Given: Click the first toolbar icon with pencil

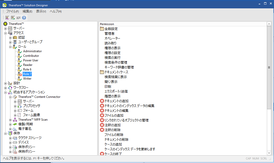Looking at the screenshot, I should [7, 17].
